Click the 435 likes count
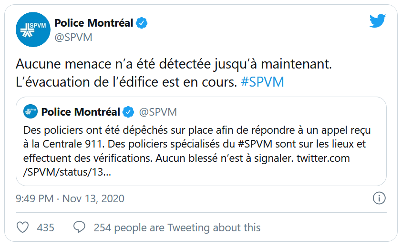Screen dimensions: 401x247 [46, 227]
